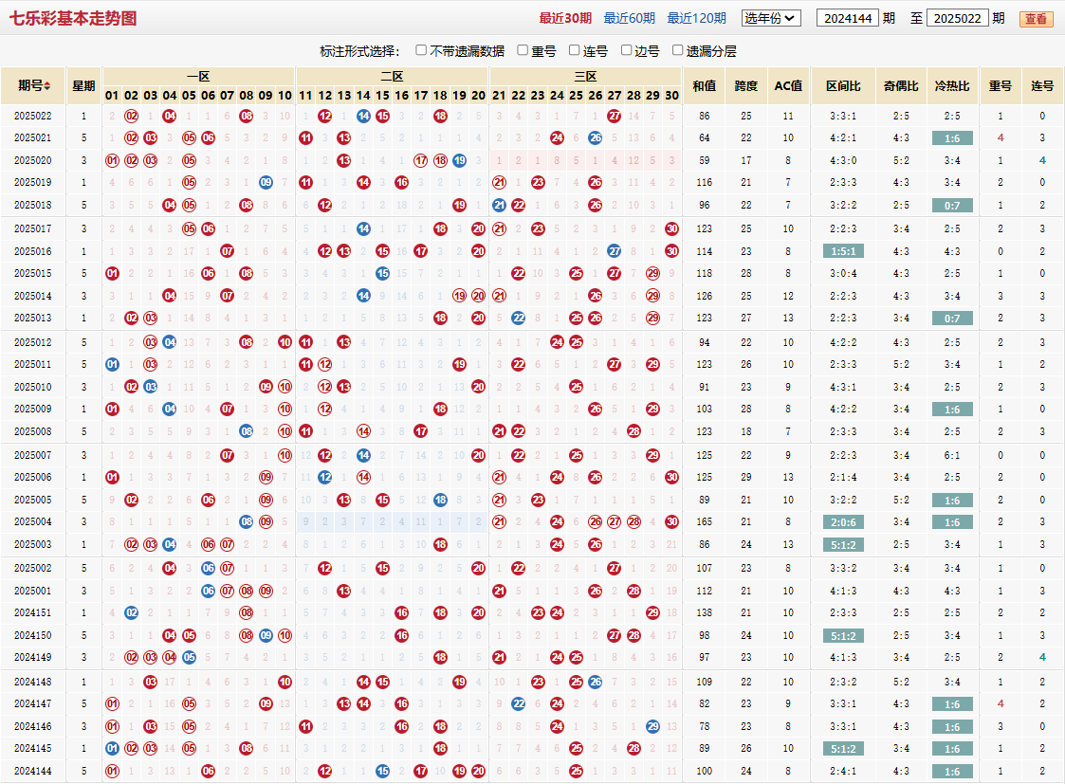The width and height of the screenshot is (1065, 784).
Task: Tick the 不带遗漏数据 checkbox
Action: (421, 50)
